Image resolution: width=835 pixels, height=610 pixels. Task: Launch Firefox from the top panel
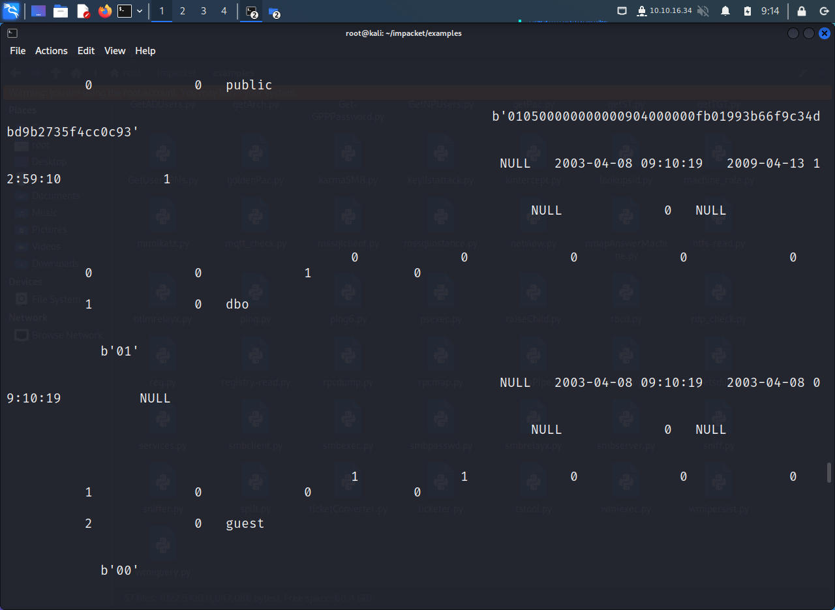(x=105, y=11)
